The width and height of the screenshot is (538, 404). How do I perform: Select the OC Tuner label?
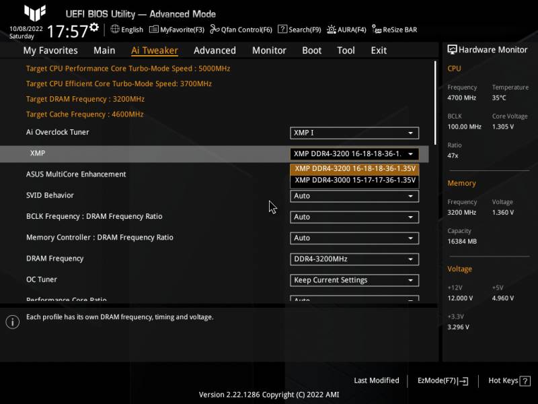point(42,279)
